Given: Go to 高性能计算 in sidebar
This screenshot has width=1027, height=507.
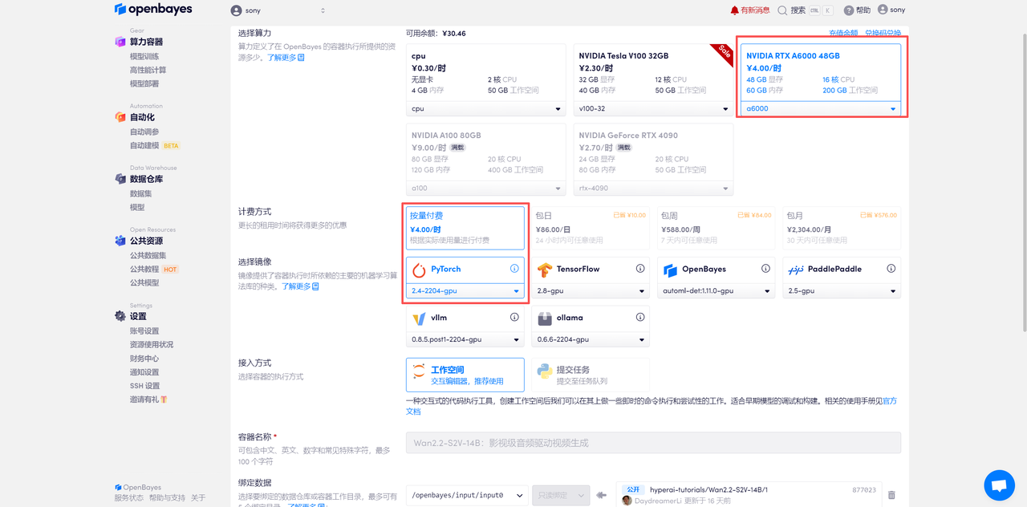Looking at the screenshot, I should click(148, 70).
